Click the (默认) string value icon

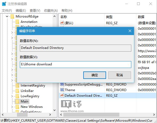coord(62,23)
